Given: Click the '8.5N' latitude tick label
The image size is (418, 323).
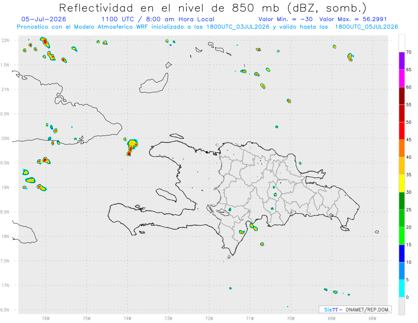Looking at the screenshot, I should [5, 212].
